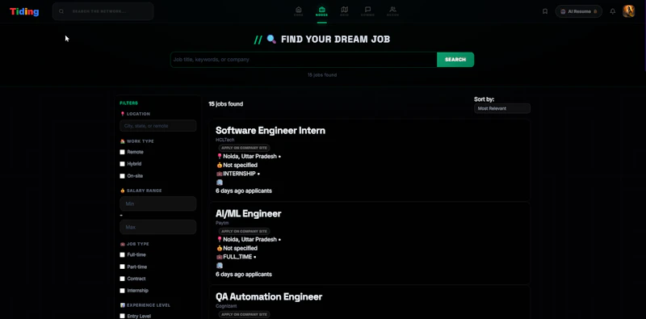
Task: Check the Internship job type box
Action: point(123,291)
